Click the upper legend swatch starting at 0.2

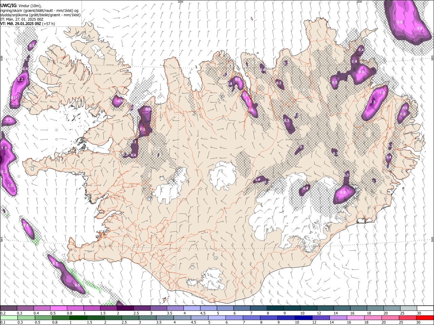point(9,308)
